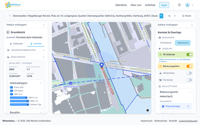Click the Magdeburger Brücke map label
The image size is (200, 125).
(x=118, y=61)
